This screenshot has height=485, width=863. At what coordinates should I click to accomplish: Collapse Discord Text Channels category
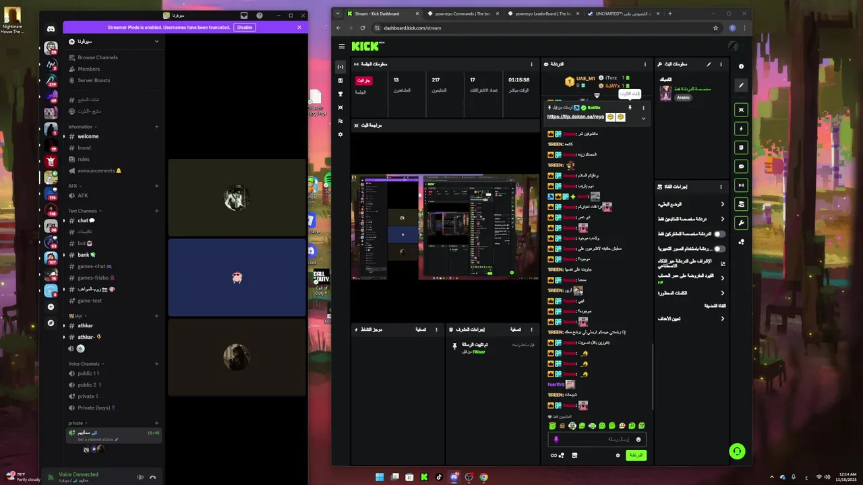pos(84,211)
